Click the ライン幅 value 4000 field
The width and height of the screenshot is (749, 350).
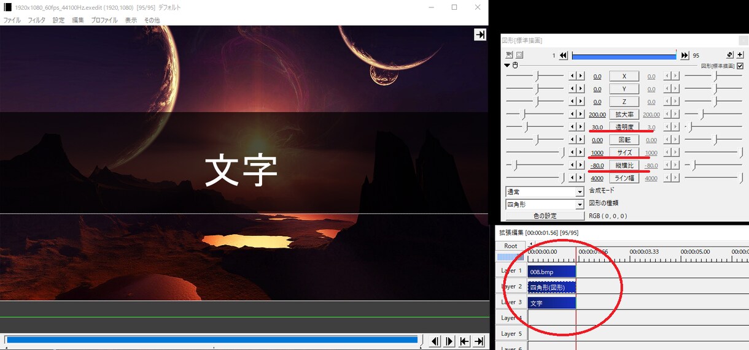coord(597,179)
